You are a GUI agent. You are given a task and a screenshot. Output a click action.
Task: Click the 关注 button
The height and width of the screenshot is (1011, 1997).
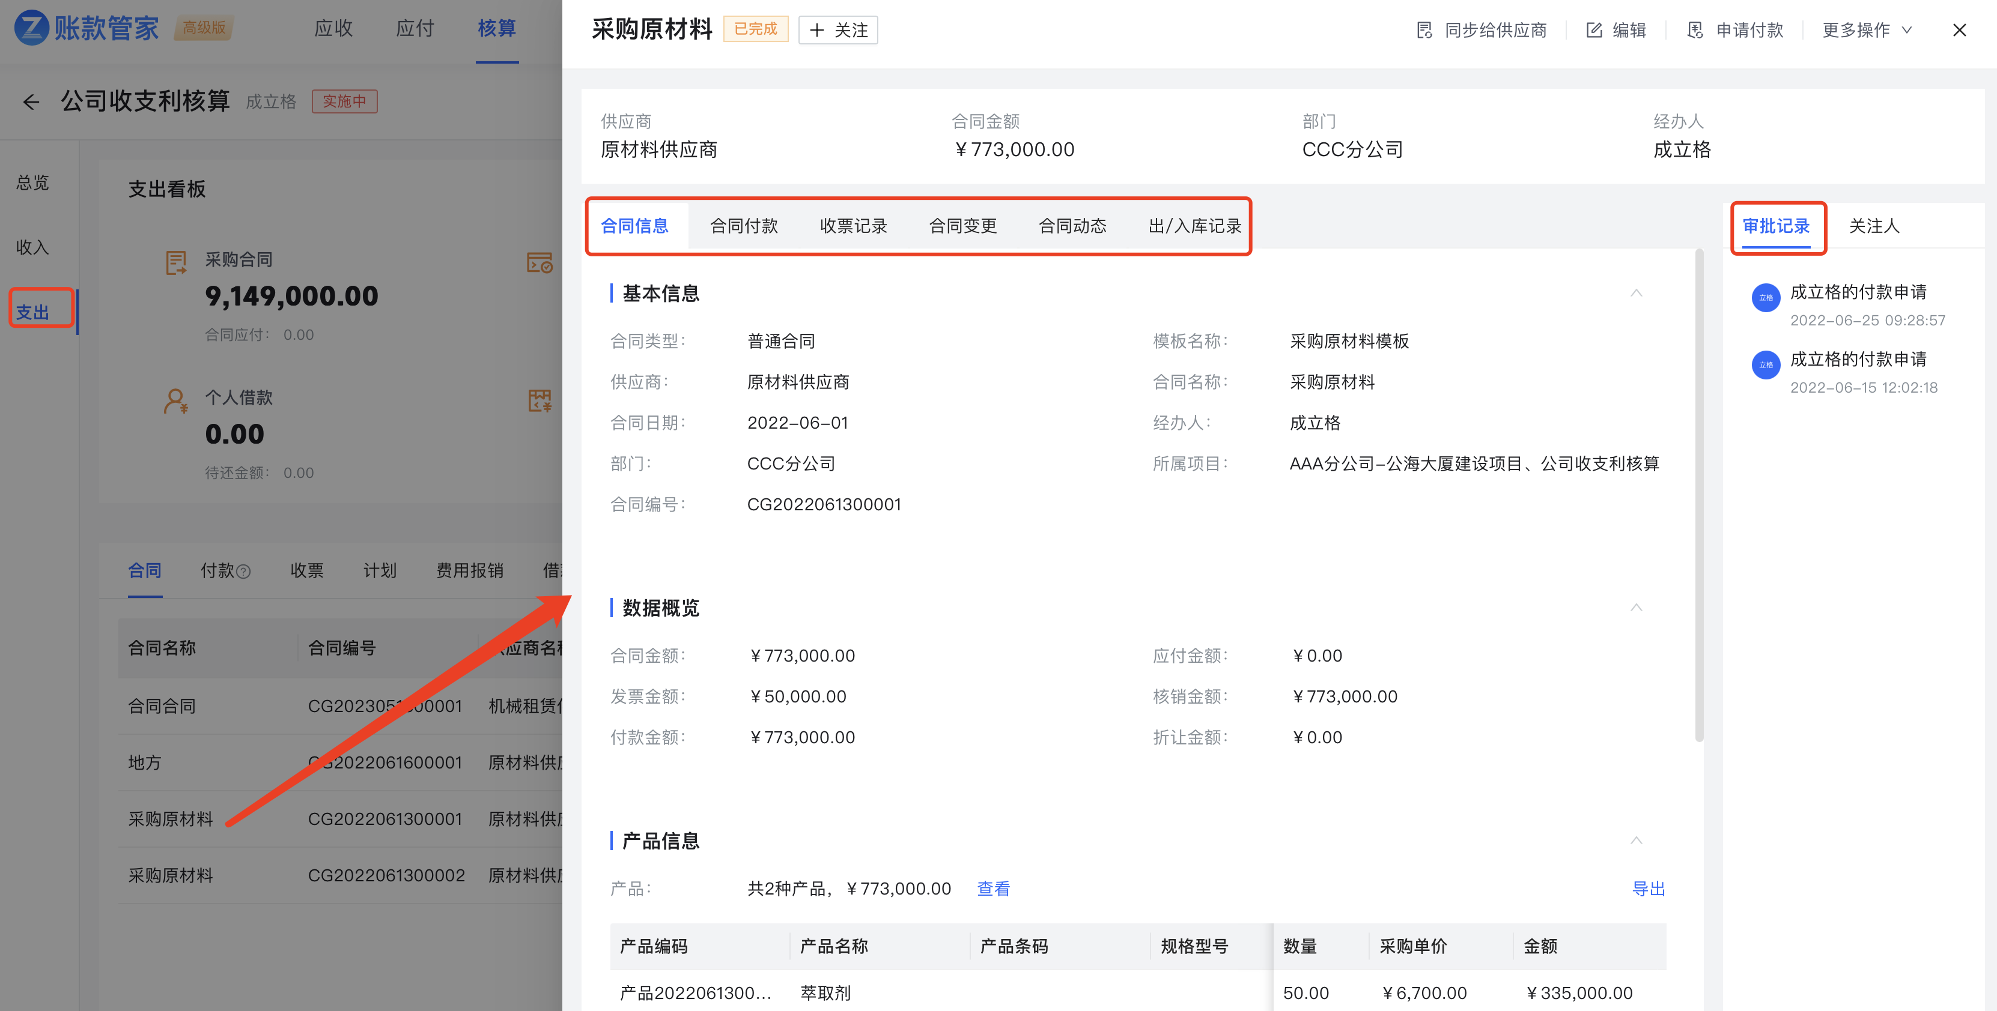coord(838,30)
